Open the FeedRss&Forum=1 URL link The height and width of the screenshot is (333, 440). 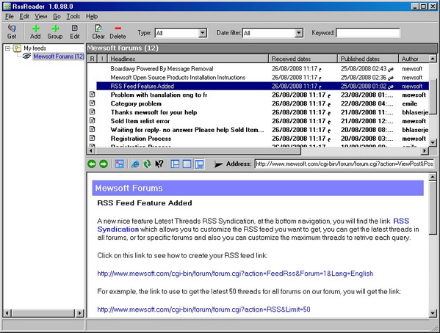tap(235, 274)
